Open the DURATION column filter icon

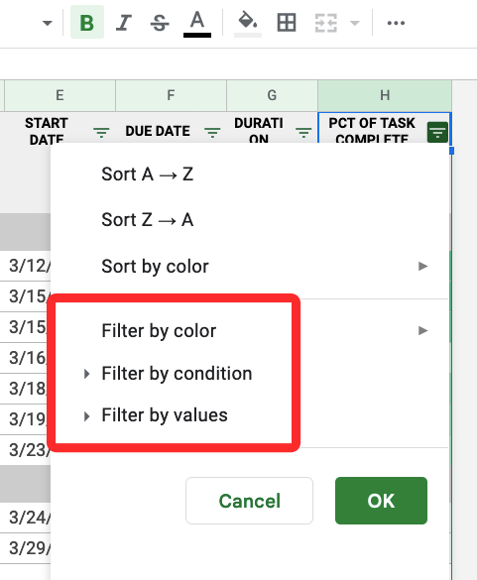(x=303, y=132)
